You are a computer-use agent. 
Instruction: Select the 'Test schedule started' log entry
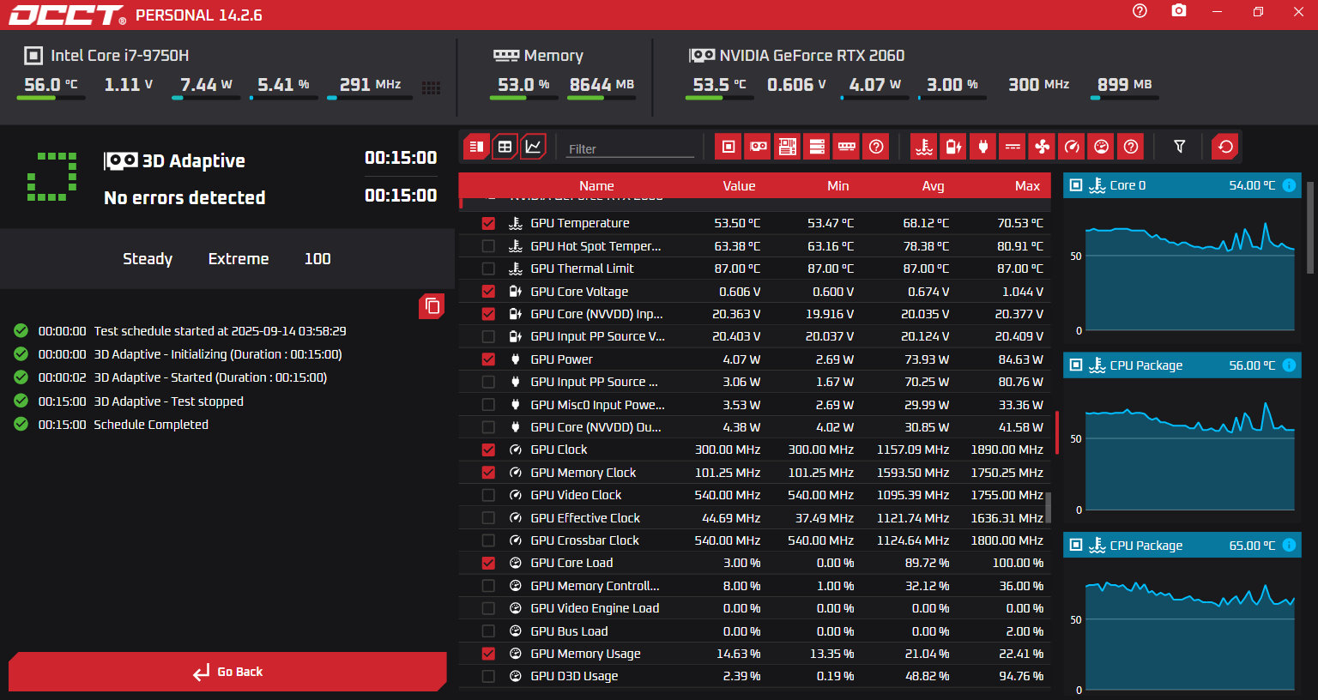pos(220,331)
